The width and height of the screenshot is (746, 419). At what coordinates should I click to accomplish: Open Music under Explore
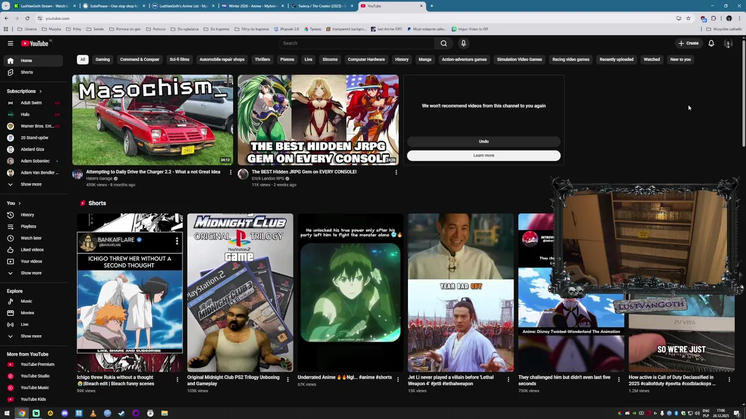pos(36,301)
